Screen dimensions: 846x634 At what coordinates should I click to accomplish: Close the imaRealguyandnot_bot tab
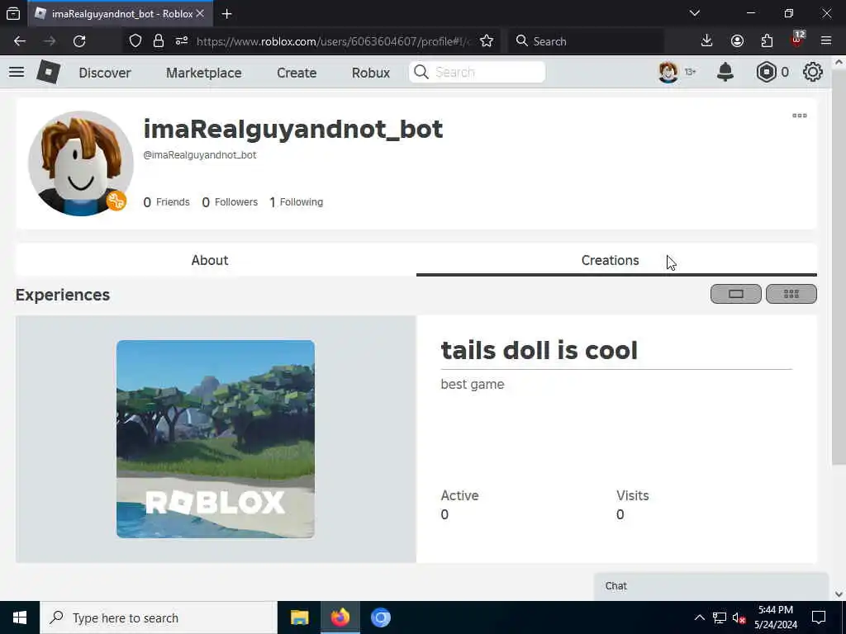point(200,13)
